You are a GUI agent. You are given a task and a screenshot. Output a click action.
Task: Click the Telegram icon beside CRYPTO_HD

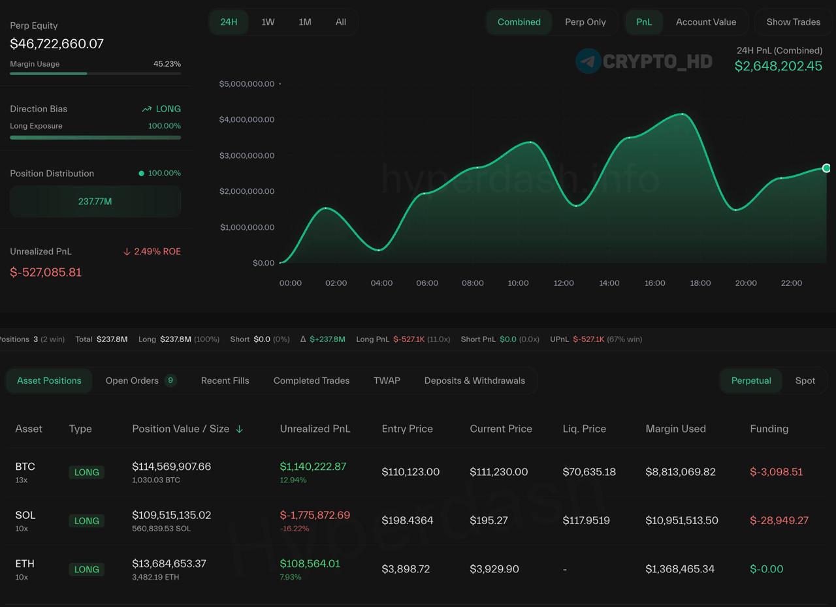pyautogui.click(x=588, y=61)
